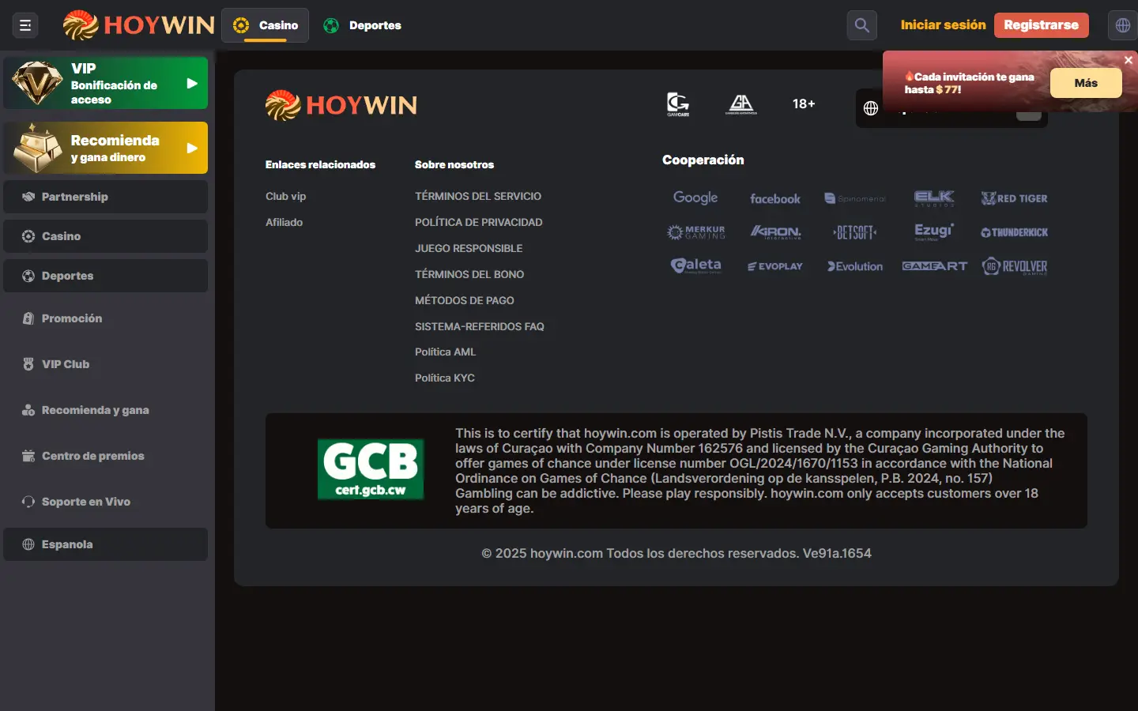Click the Merkur Gaming provider logo

pos(695,232)
